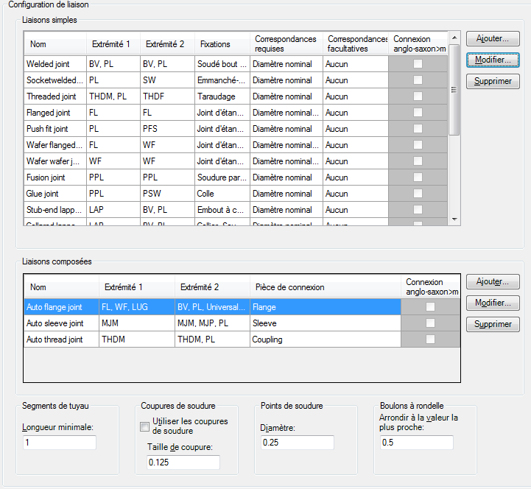Select the Auto sleeve joint row

(x=242, y=323)
